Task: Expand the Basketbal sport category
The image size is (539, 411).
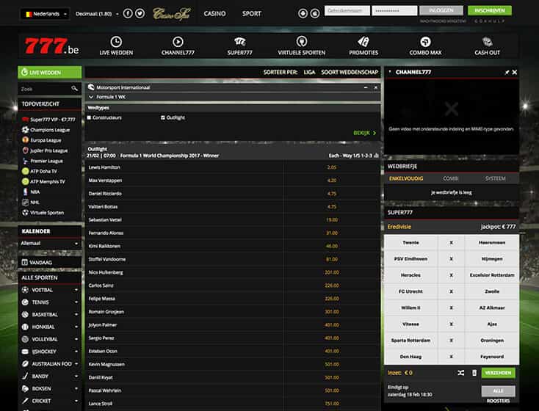Action: pyautogui.click(x=76, y=314)
